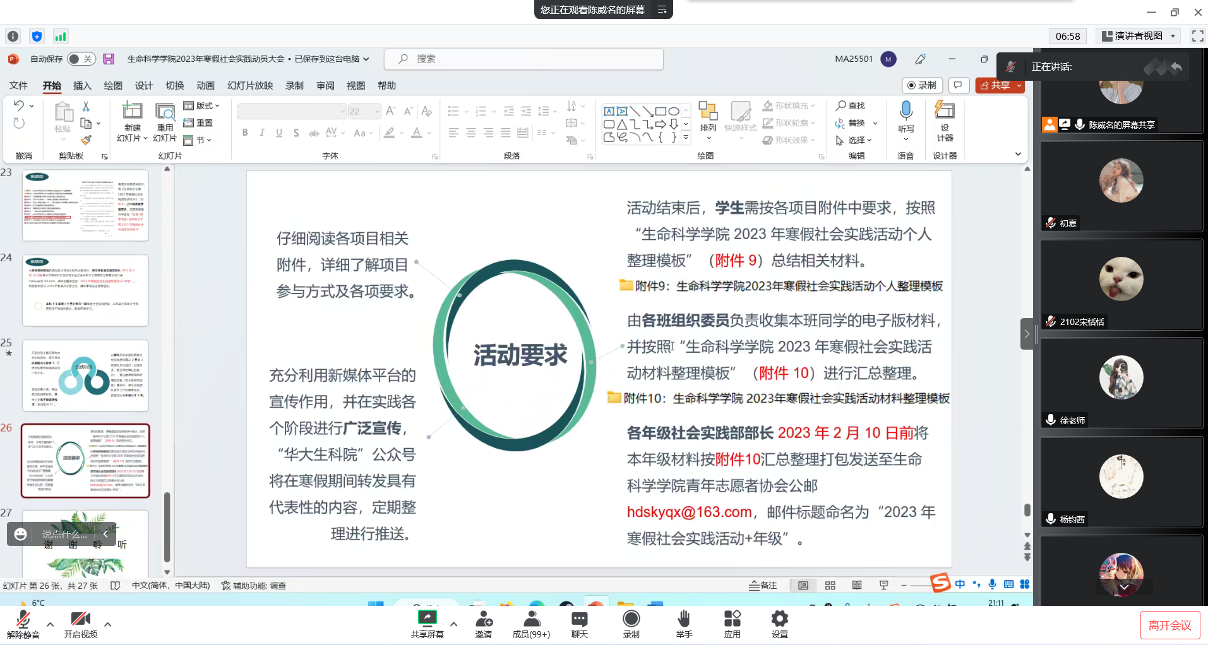Viewport: 1208px width, 645px height.
Task: Unmute the microphone
Action: [23, 624]
